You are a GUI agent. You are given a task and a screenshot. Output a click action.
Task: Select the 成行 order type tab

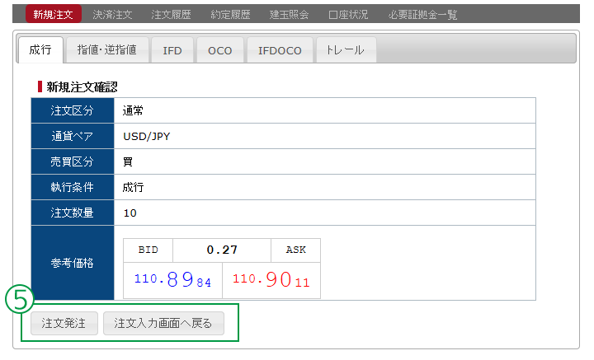click(x=40, y=49)
